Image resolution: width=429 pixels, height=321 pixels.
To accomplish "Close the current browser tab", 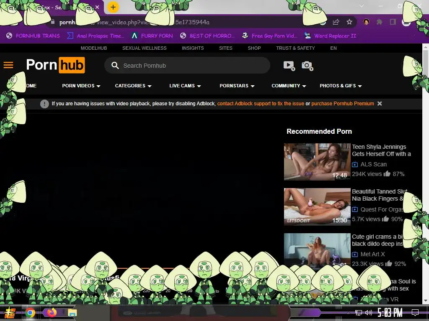I will (x=97, y=7).
